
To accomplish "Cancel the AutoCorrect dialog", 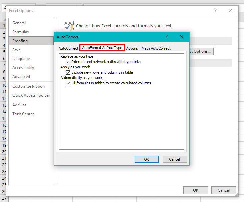I will pos(175,159).
